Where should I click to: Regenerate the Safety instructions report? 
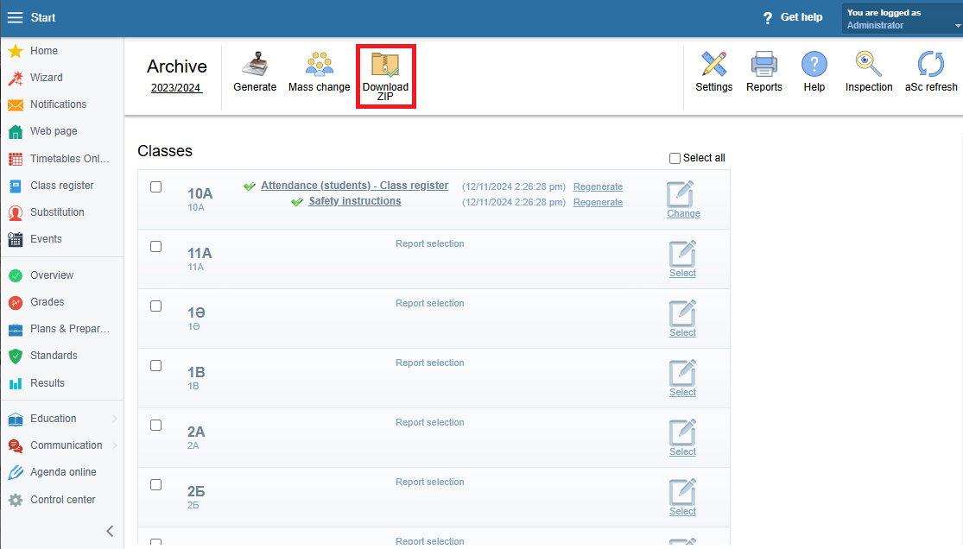tap(598, 202)
